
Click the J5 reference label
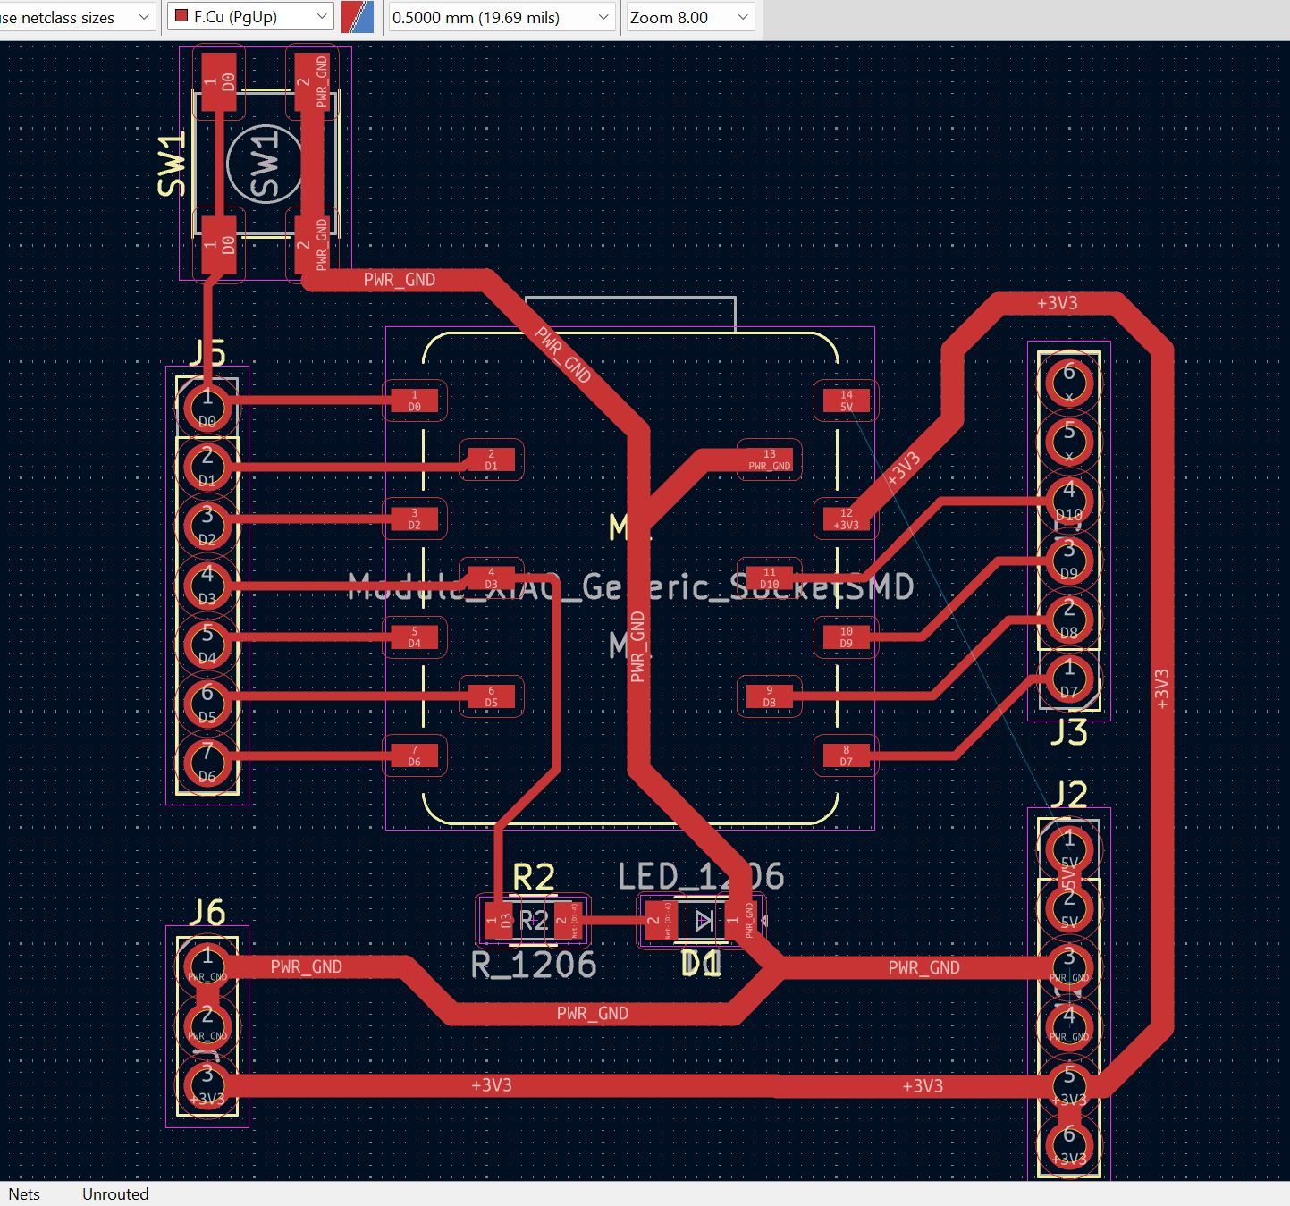[207, 354]
